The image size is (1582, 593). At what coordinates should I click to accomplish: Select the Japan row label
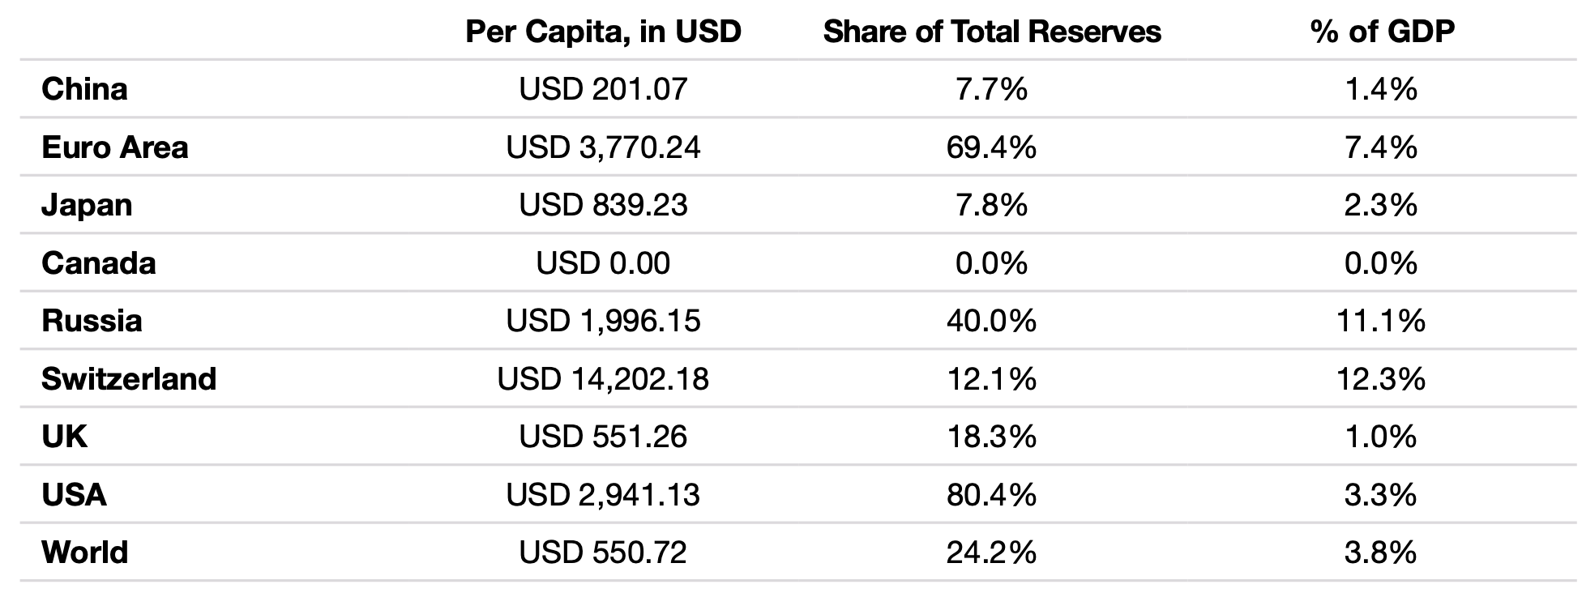pyautogui.click(x=87, y=205)
